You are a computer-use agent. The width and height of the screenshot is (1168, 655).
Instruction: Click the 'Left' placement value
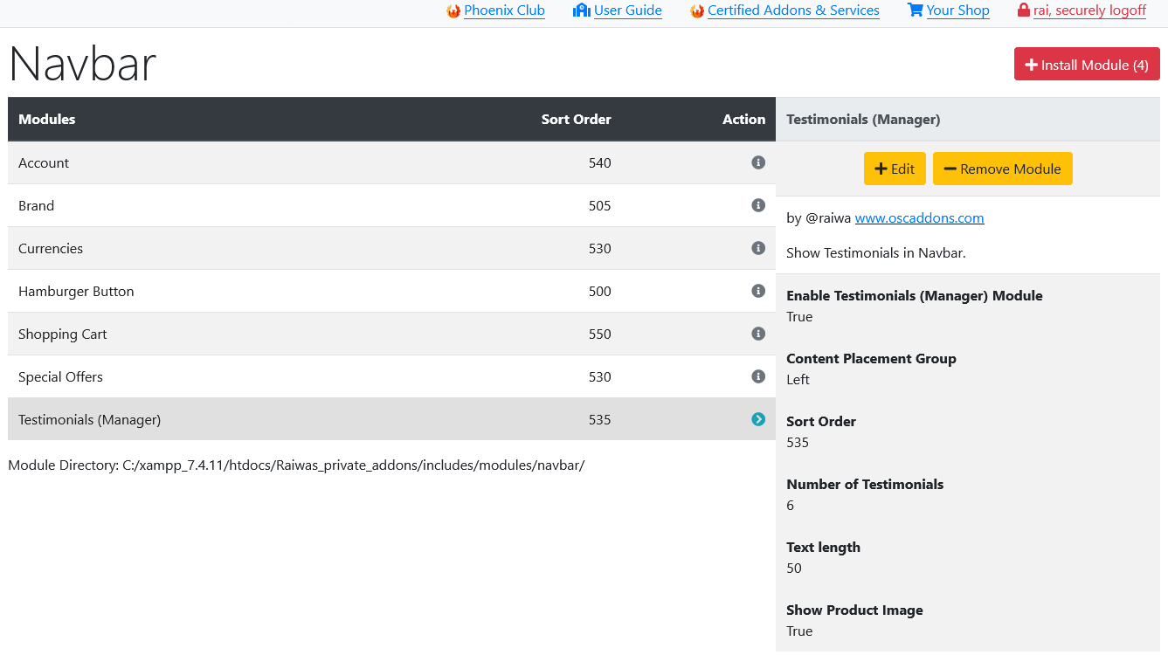(798, 380)
